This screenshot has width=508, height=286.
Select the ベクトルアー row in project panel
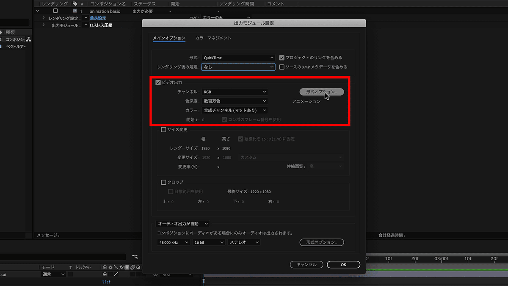[x=16, y=47]
